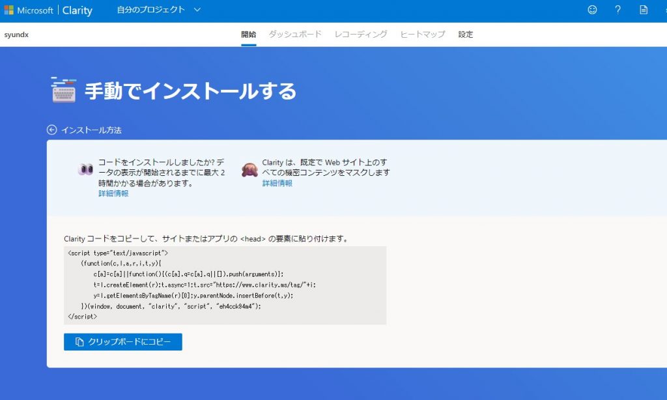
Task: Switch to the ダッシュボード tab
Action: (x=295, y=35)
